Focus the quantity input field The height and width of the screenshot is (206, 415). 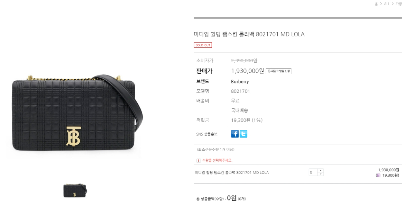coord(313,172)
